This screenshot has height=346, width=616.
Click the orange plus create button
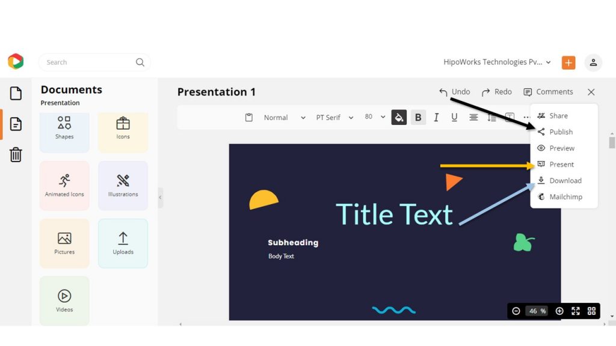568,62
